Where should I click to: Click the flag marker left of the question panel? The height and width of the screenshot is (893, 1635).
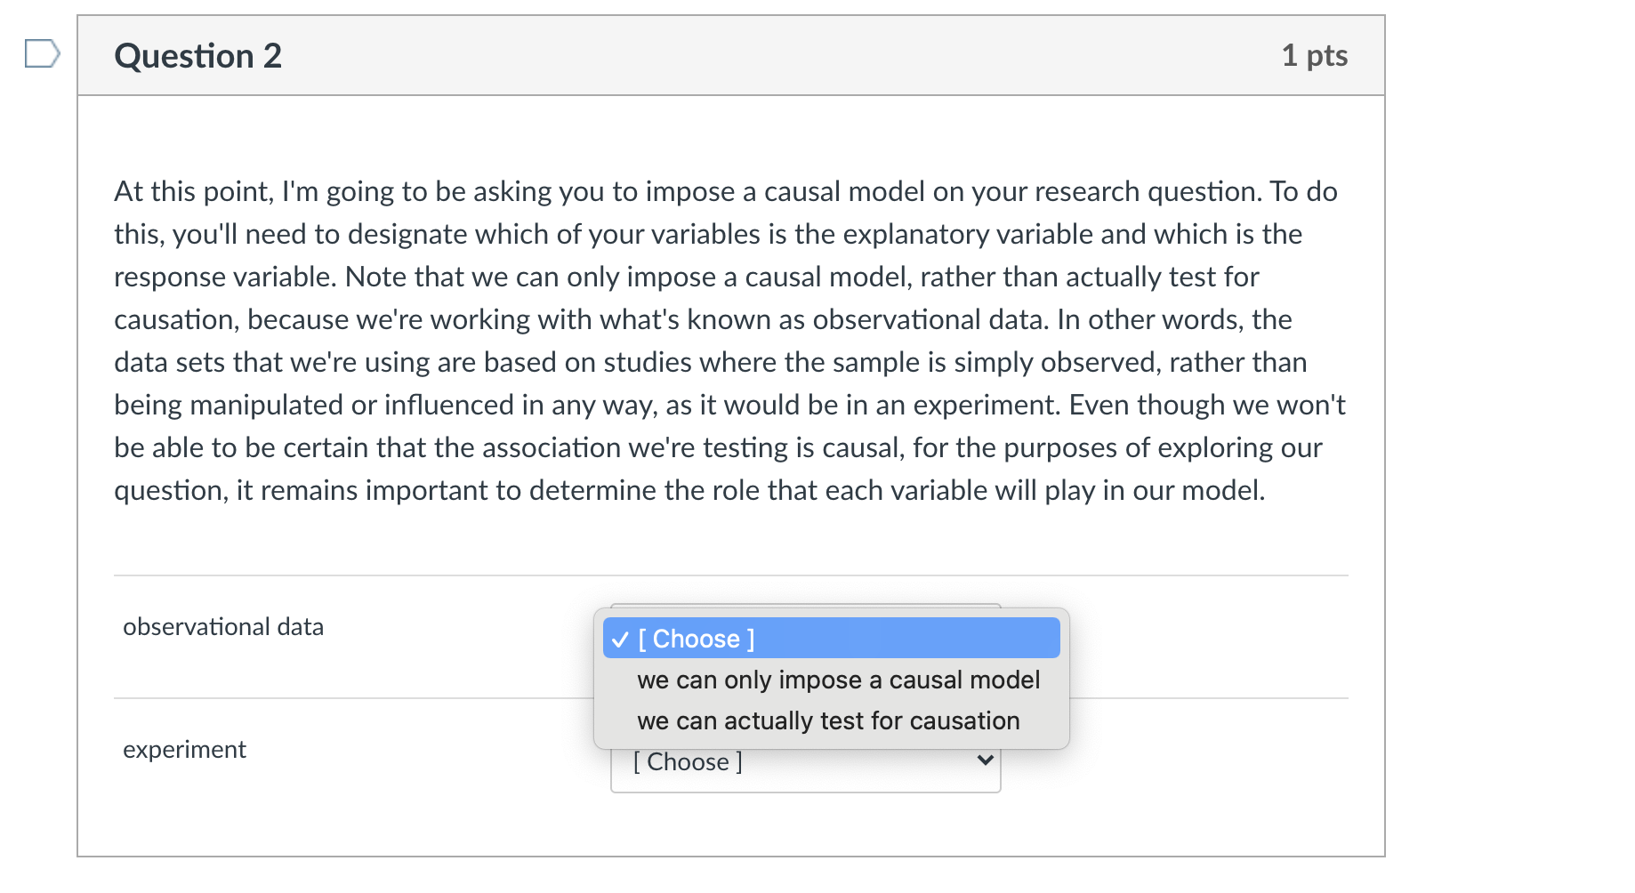point(42,55)
